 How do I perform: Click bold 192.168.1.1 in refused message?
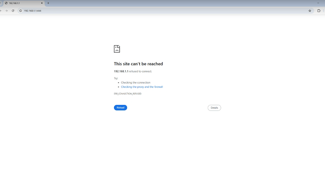121,71
